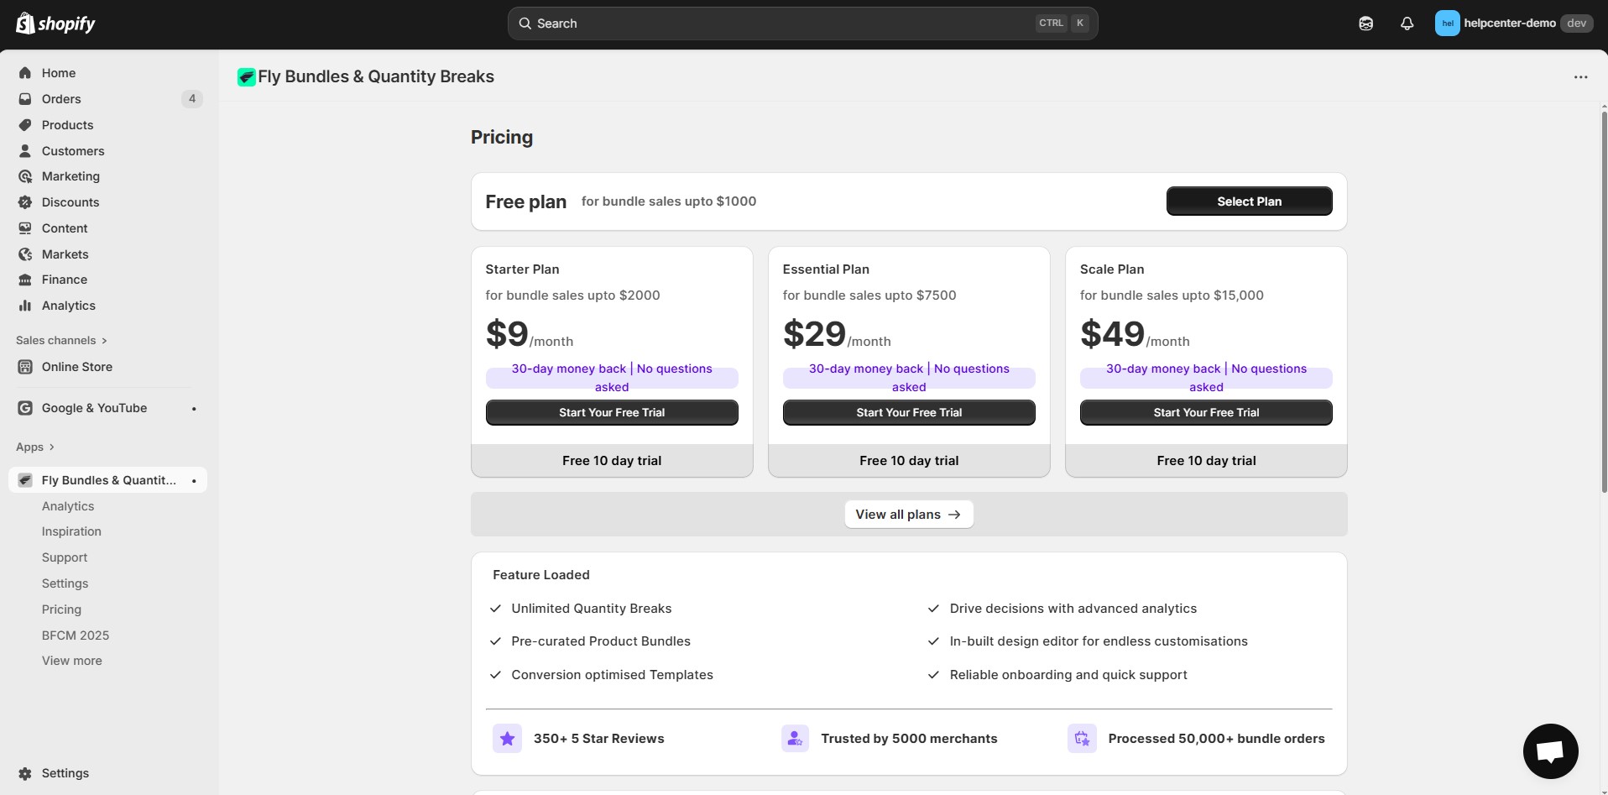1608x795 pixels.
Task: Click View all plans
Action: (908, 515)
